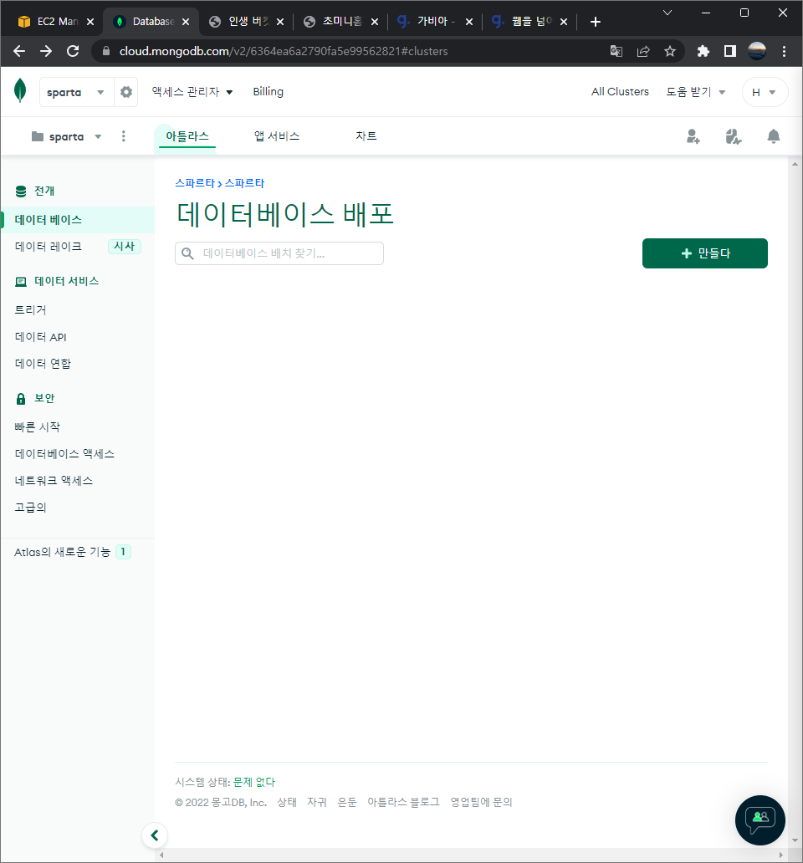Open the Chrome extensions puzzle icon
This screenshot has width=803, height=863.
703,51
